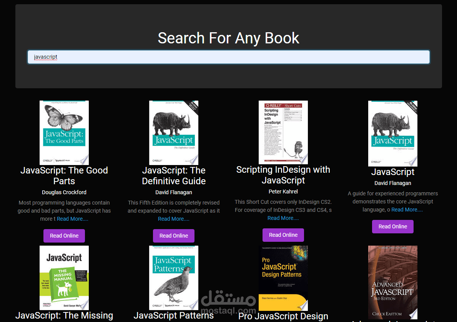Select the title JavaScript: The Definitive Guide
The height and width of the screenshot is (322, 457).
[174, 175]
